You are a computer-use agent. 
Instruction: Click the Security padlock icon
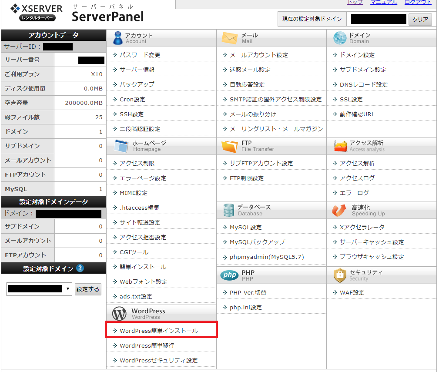tap(340, 275)
